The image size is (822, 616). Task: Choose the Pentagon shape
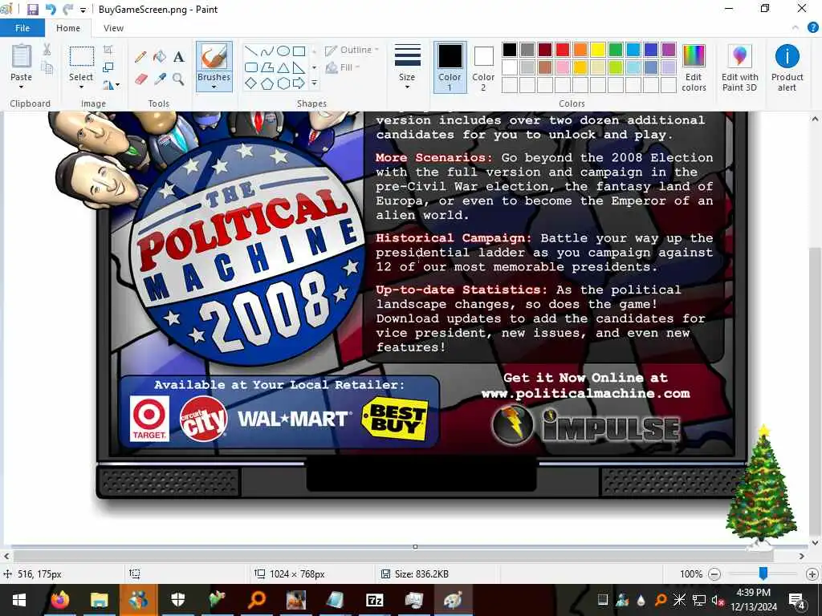pyautogui.click(x=267, y=83)
